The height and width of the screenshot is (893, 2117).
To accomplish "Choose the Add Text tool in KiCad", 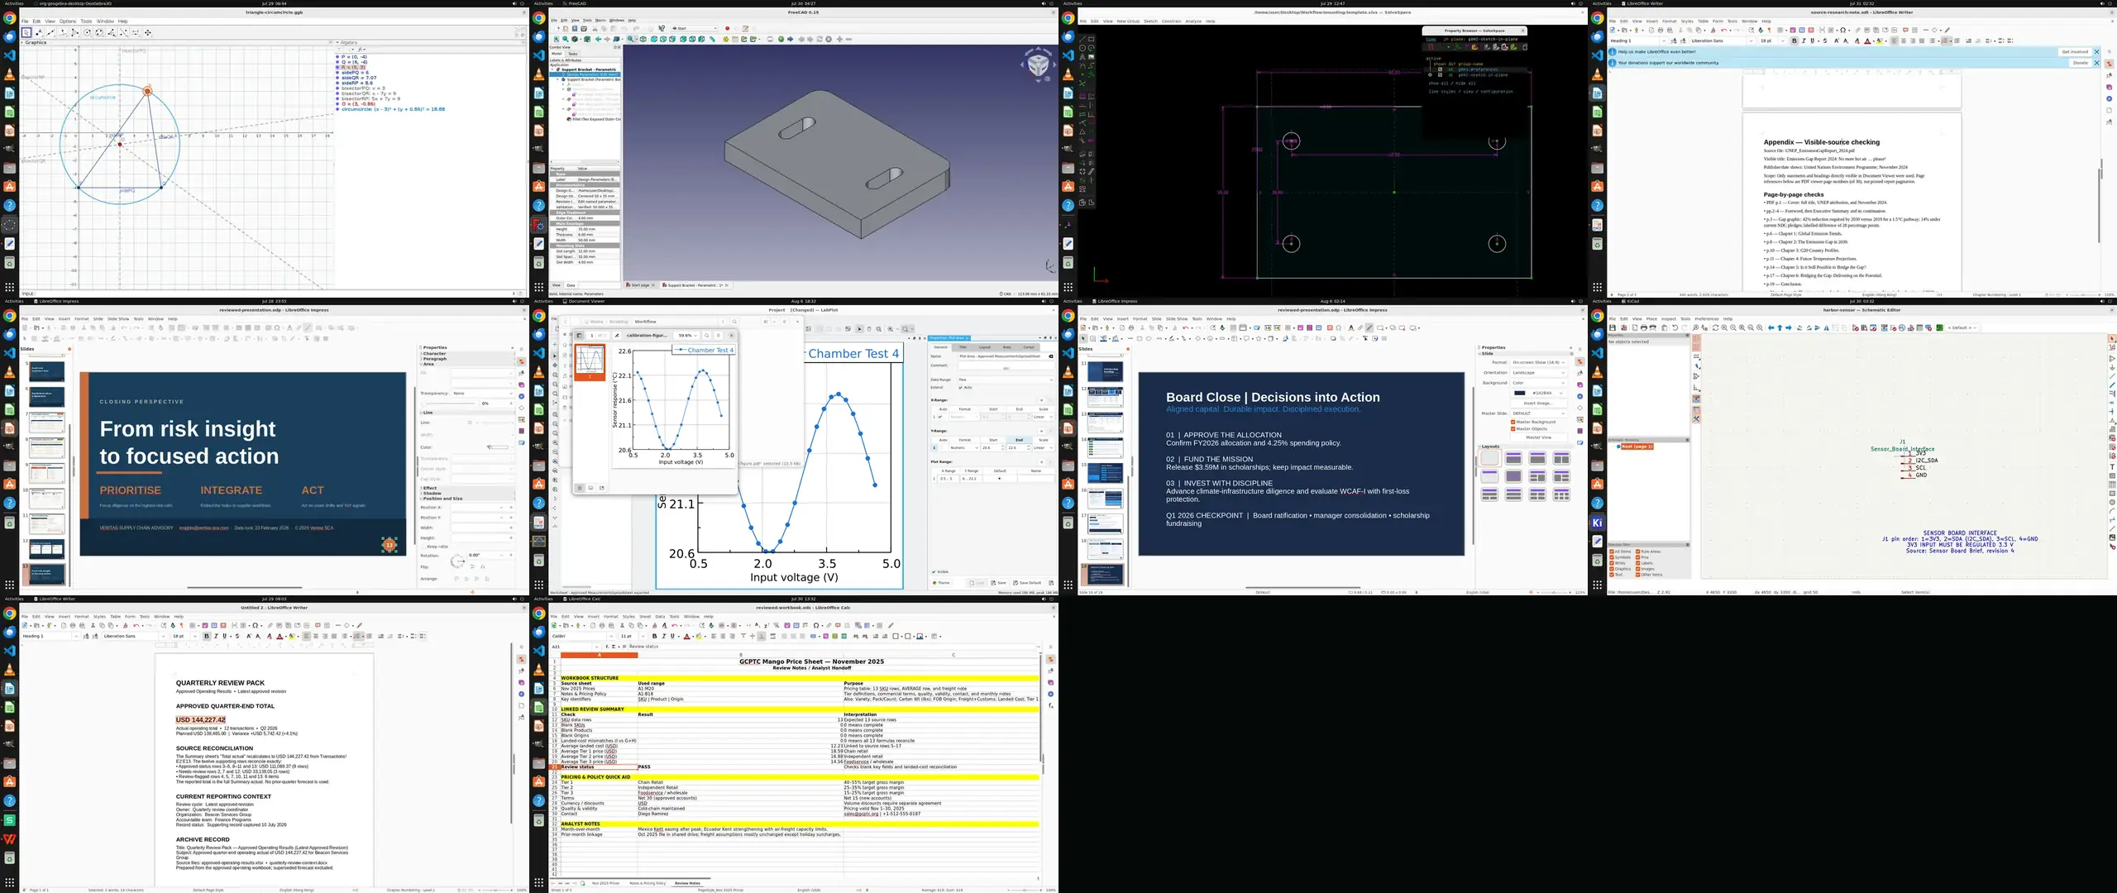I will (2112, 467).
